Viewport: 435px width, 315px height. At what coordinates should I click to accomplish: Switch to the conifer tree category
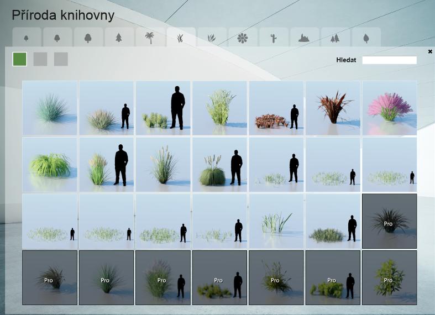(119, 37)
